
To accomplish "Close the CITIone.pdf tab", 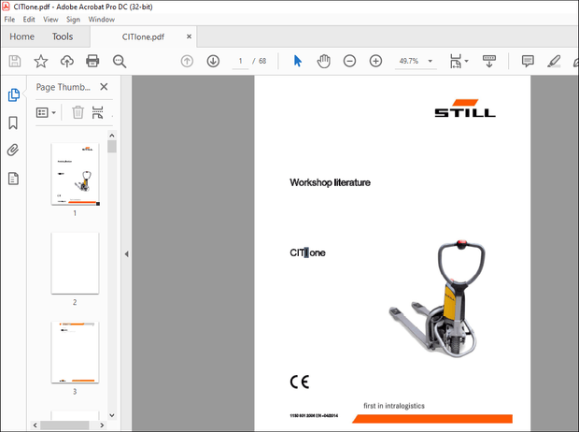I will click(189, 36).
